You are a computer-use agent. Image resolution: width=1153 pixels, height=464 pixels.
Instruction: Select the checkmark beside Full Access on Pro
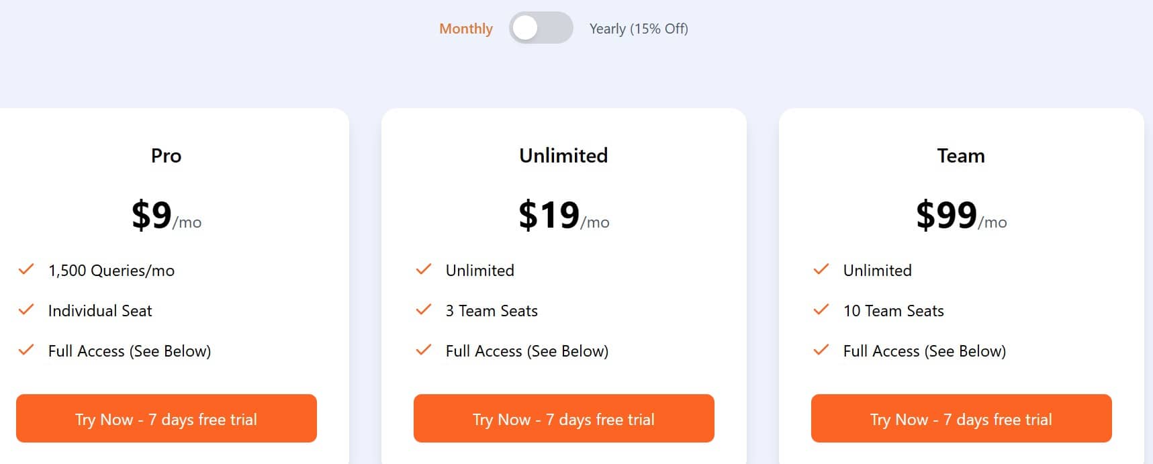[26, 351]
